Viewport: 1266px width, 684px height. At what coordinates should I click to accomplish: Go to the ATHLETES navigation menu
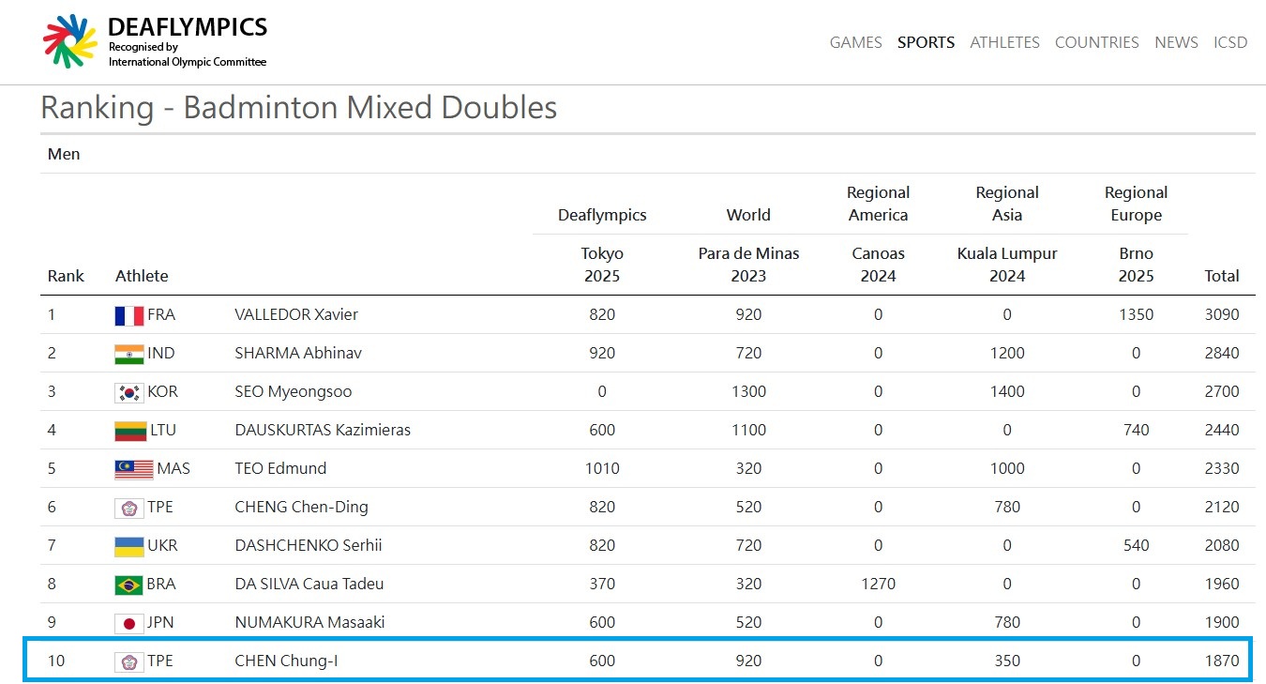coord(1004,42)
